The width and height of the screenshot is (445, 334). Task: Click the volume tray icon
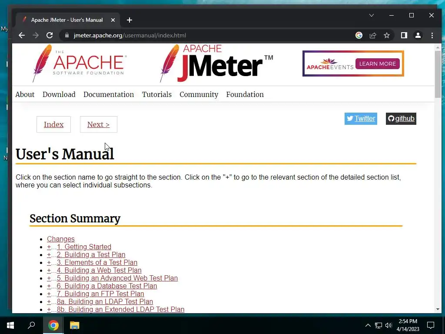click(x=389, y=325)
